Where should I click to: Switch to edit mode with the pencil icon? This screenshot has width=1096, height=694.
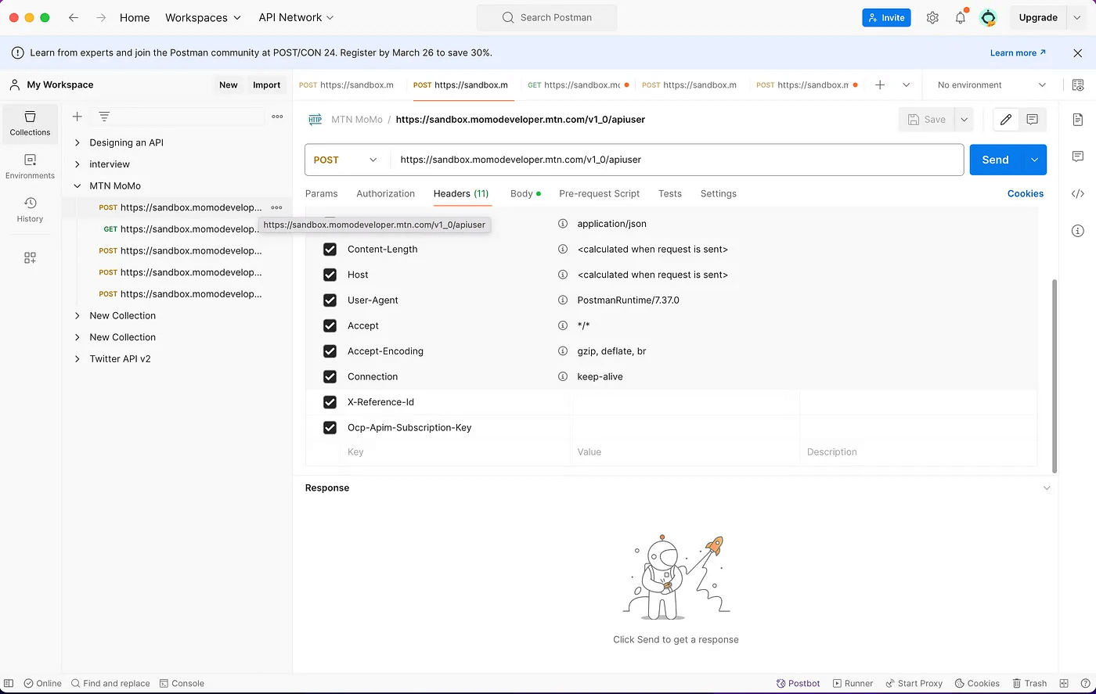1006,120
